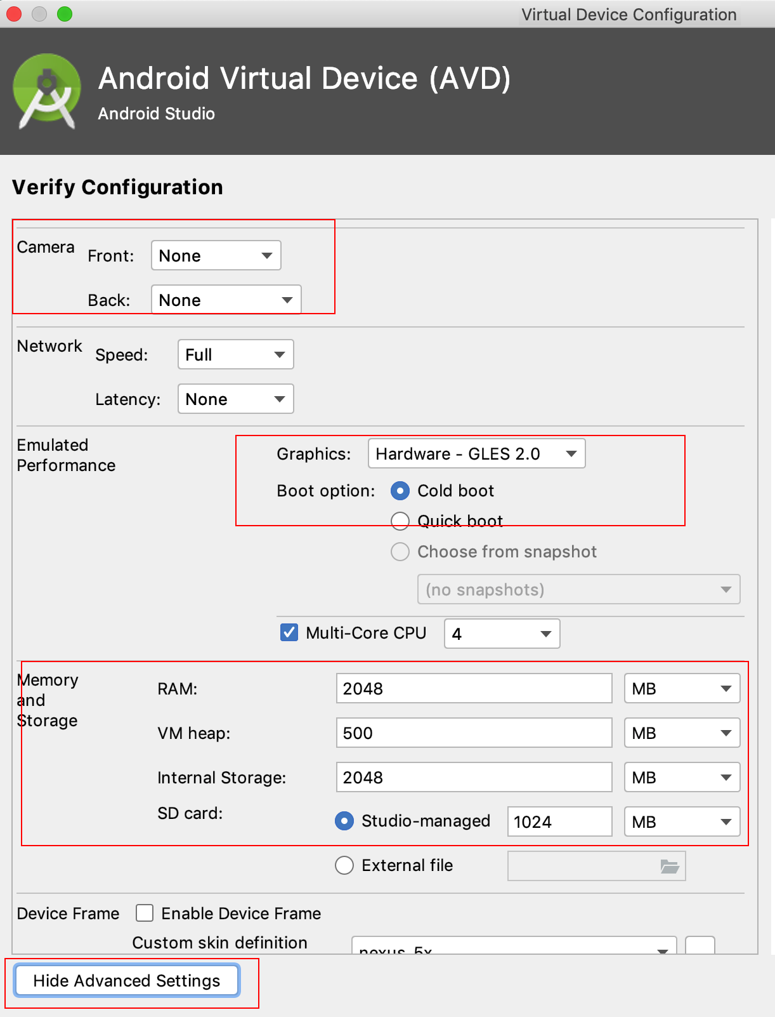Click the red close window button
Screen dimensions: 775x1017
click(14, 14)
